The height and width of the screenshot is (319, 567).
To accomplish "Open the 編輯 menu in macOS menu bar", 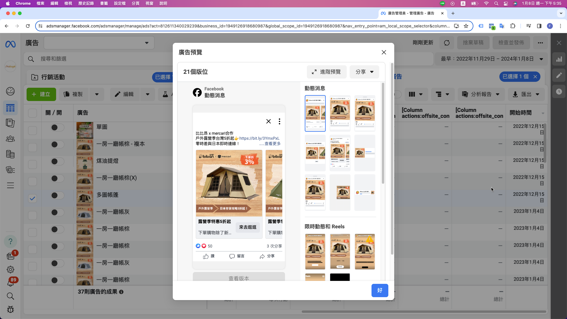I will coord(54,4).
